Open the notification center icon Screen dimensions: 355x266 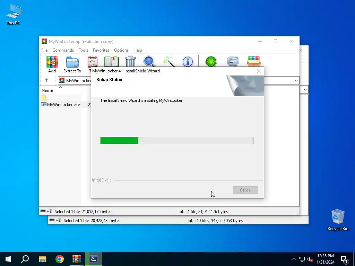344,259
